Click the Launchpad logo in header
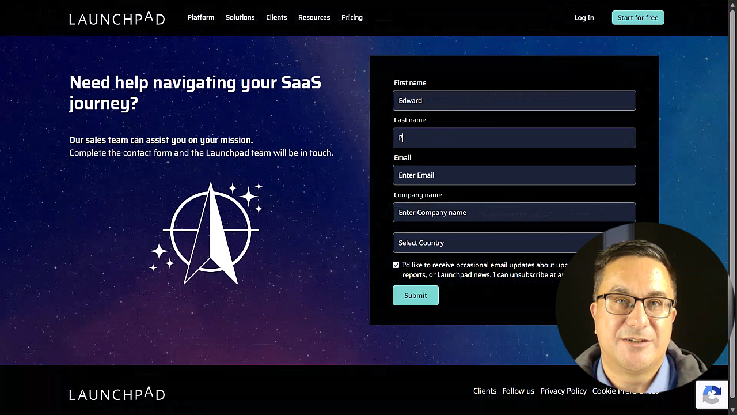Screen dimensions: 737x415 coord(117,18)
